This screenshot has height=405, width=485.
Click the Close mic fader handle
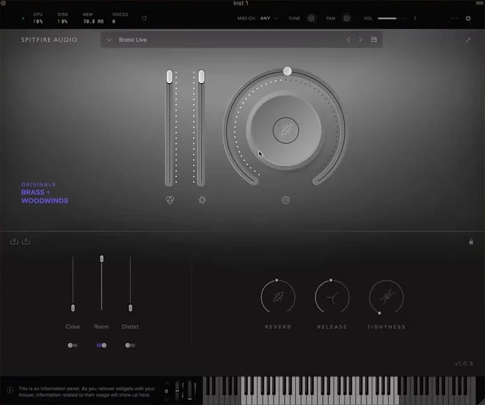pyautogui.click(x=73, y=308)
